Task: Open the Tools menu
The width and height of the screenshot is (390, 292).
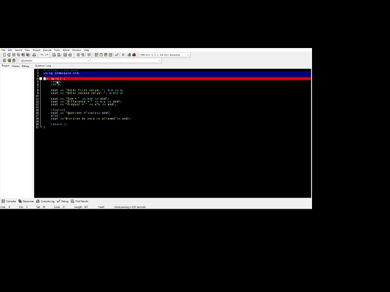Action: (x=57, y=50)
